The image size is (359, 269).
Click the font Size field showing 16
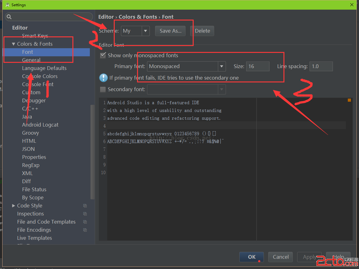click(x=258, y=67)
